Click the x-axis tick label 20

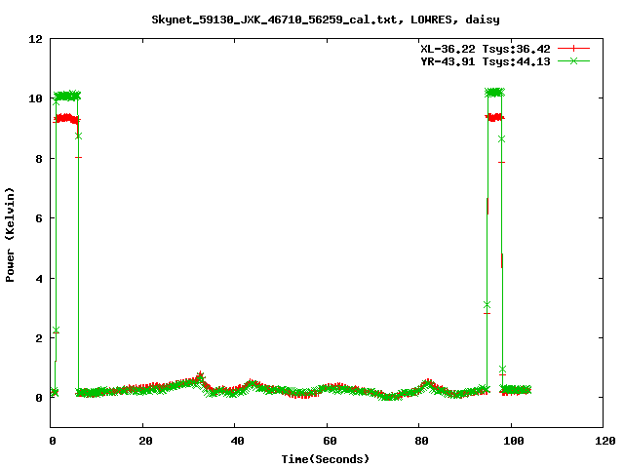pos(145,441)
